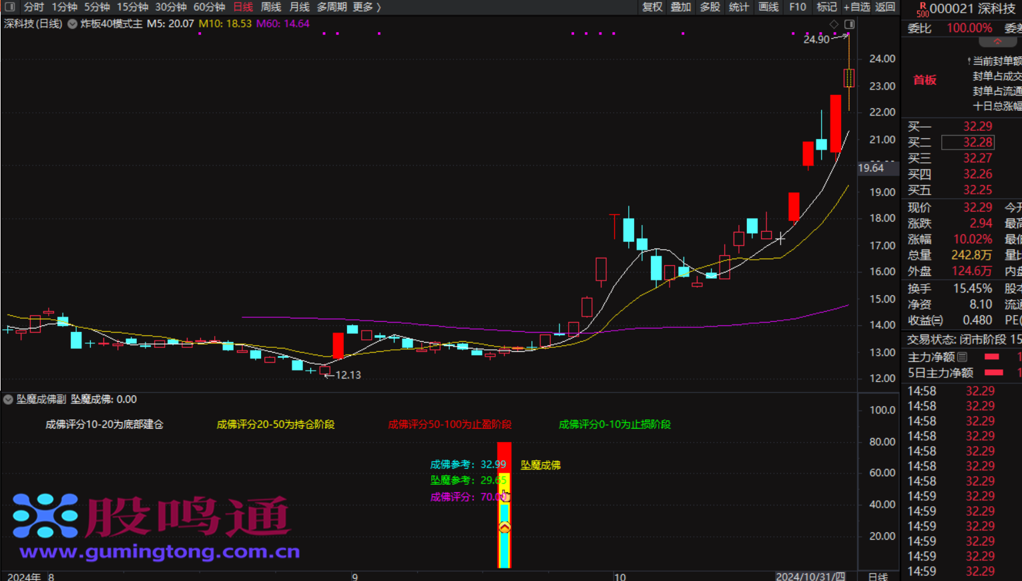Click the diamond marker icon above chart
The image size is (1022, 581).
[x=834, y=24]
